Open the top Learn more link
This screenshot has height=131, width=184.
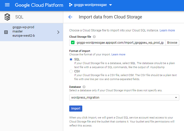coord(167,30)
